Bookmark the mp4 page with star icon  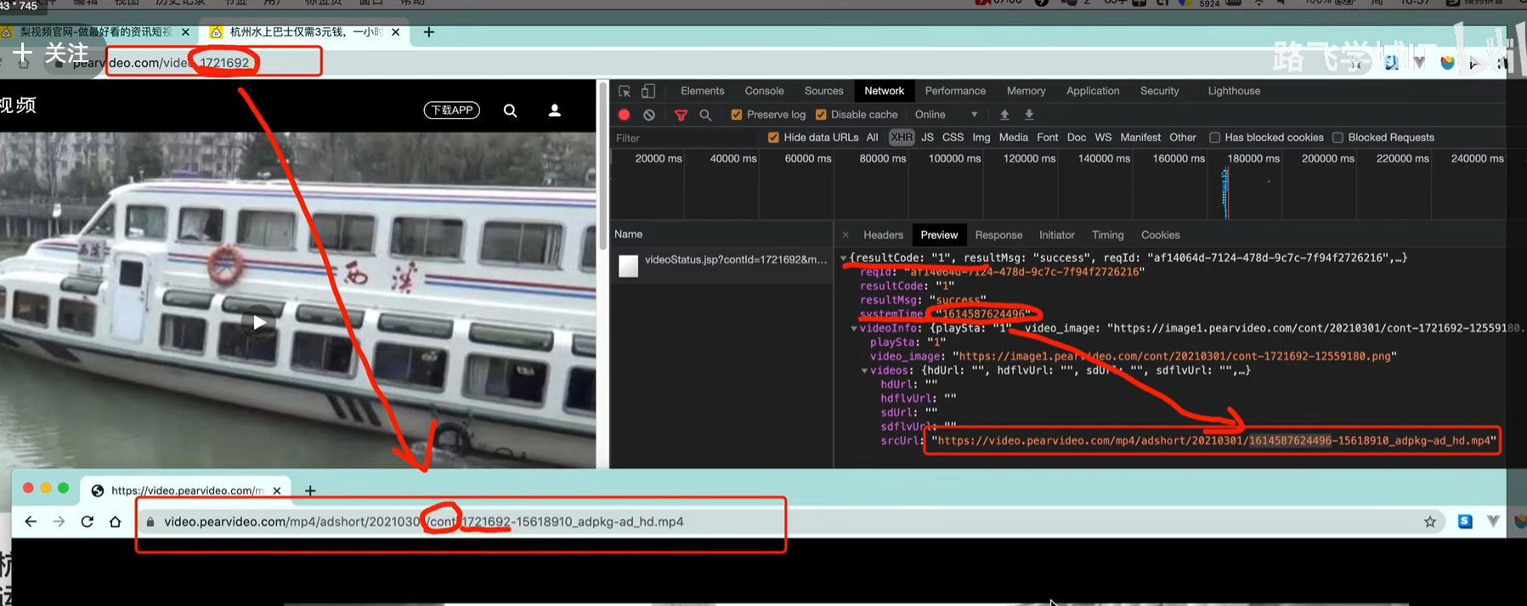click(x=1430, y=522)
